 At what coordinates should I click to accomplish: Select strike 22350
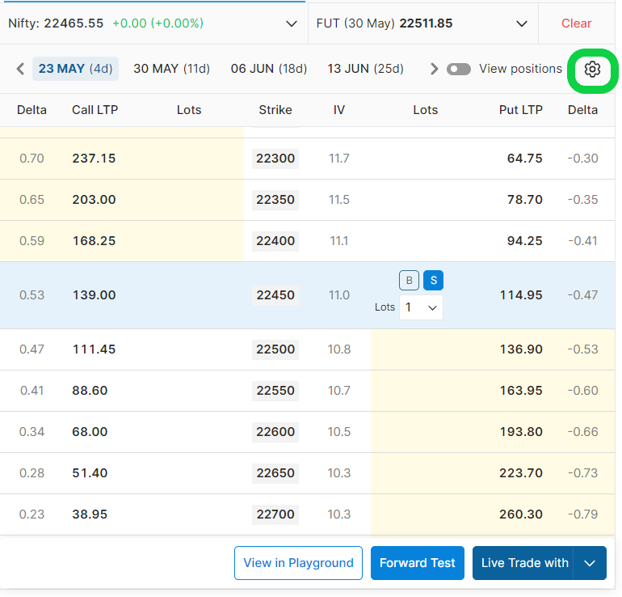point(275,200)
